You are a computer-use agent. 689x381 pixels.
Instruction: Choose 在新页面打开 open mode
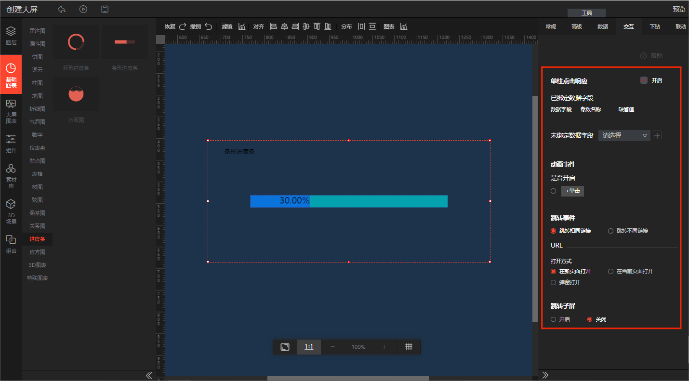pyautogui.click(x=554, y=271)
